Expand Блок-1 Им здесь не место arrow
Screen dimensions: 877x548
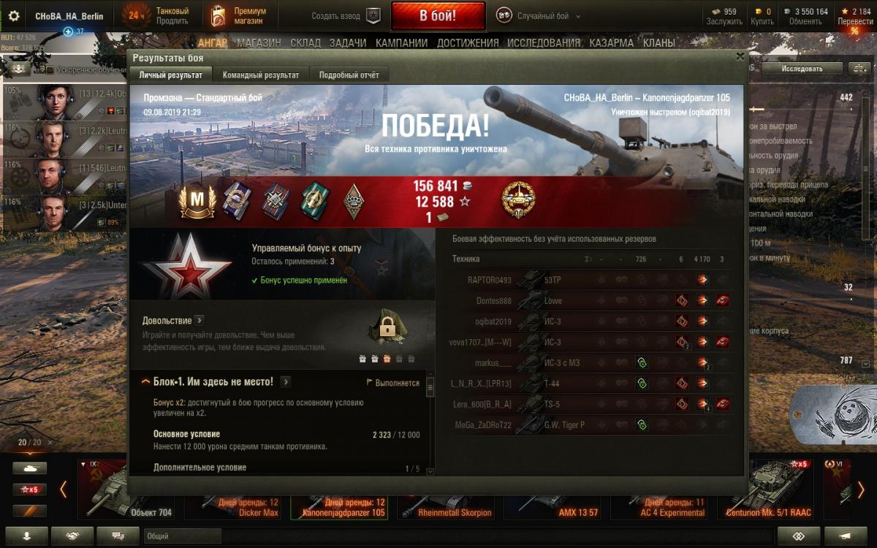pos(286,381)
